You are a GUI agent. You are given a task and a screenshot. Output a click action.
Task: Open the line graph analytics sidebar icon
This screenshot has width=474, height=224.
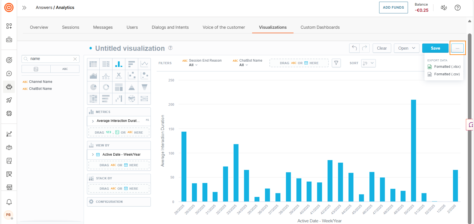(9, 134)
